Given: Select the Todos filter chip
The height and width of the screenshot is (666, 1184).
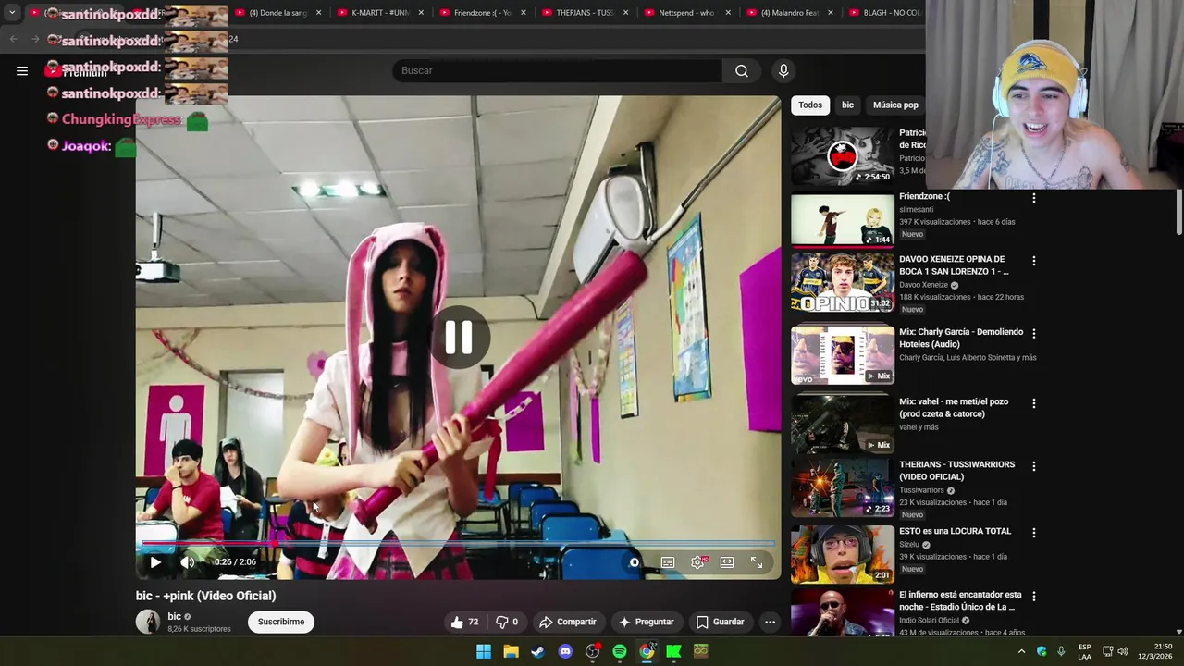Looking at the screenshot, I should coord(810,105).
